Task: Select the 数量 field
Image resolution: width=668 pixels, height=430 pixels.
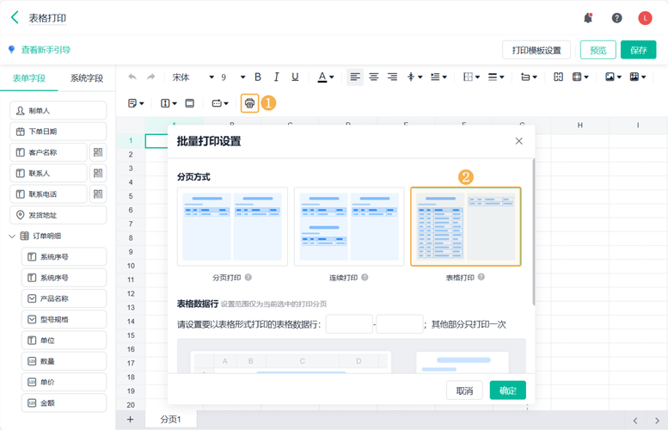Action: click(64, 361)
